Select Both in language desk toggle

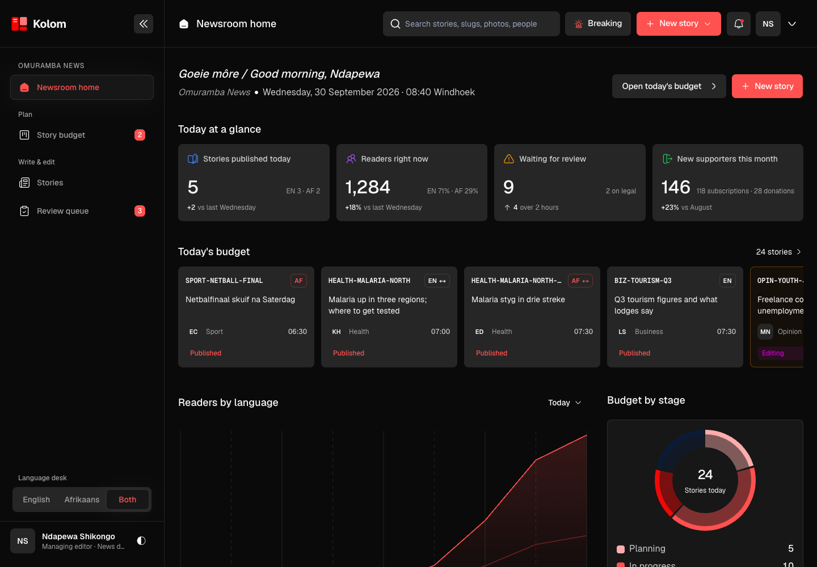pos(128,500)
